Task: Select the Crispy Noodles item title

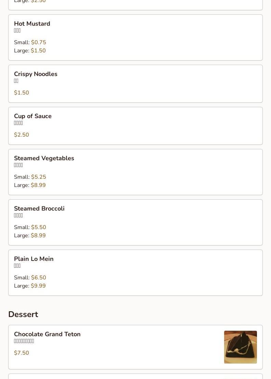Action: point(36,74)
